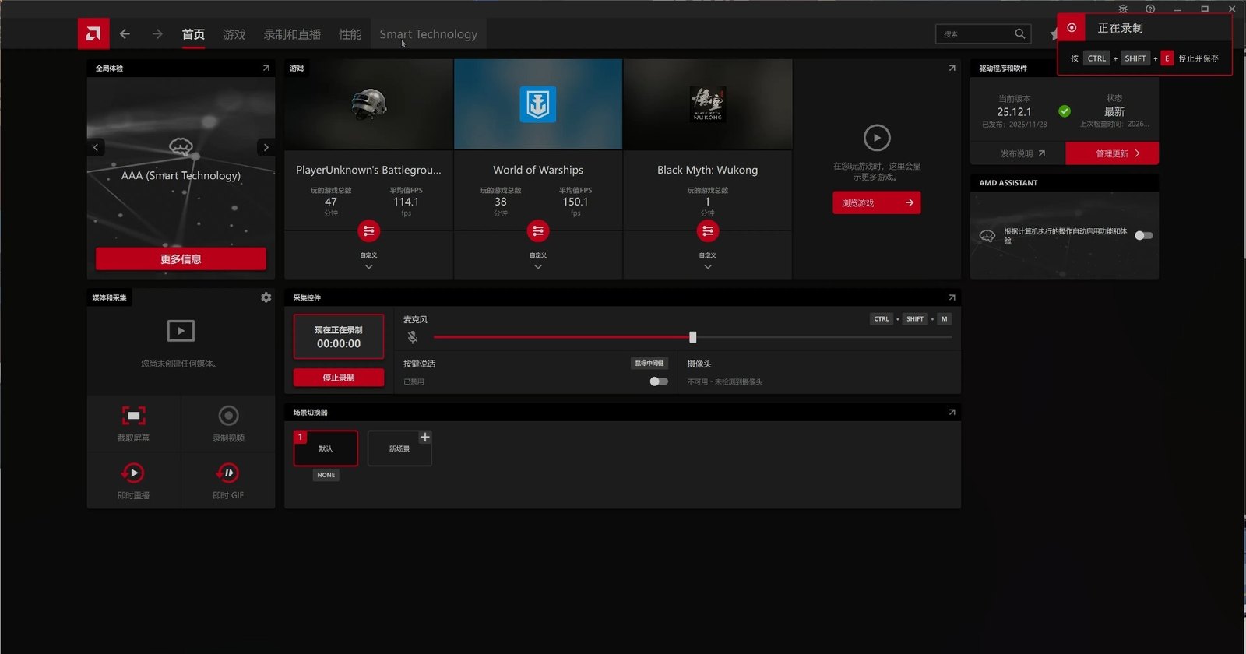
Task: Open the 录制和直播 tab
Action: (292, 34)
